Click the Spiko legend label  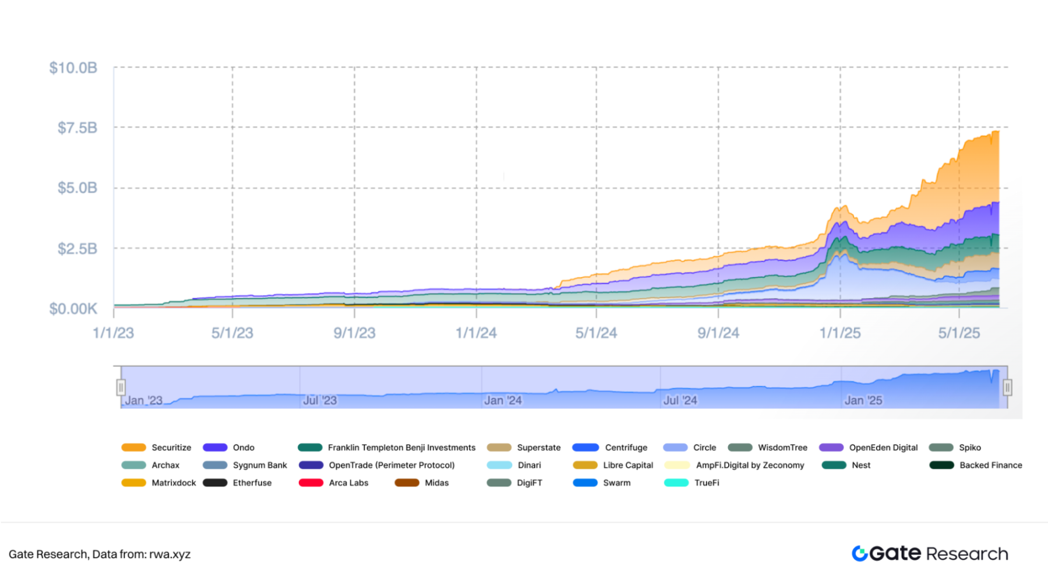(969, 447)
